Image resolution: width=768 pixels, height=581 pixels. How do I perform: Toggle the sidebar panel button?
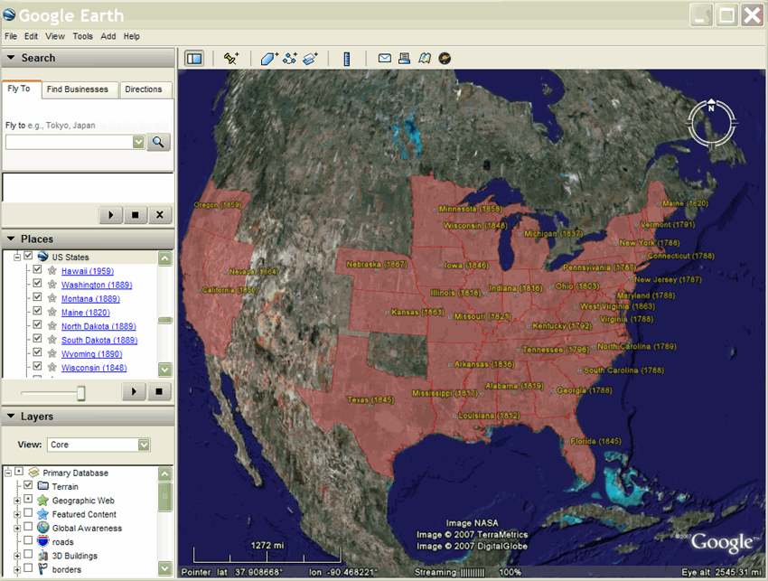pyautogui.click(x=194, y=59)
